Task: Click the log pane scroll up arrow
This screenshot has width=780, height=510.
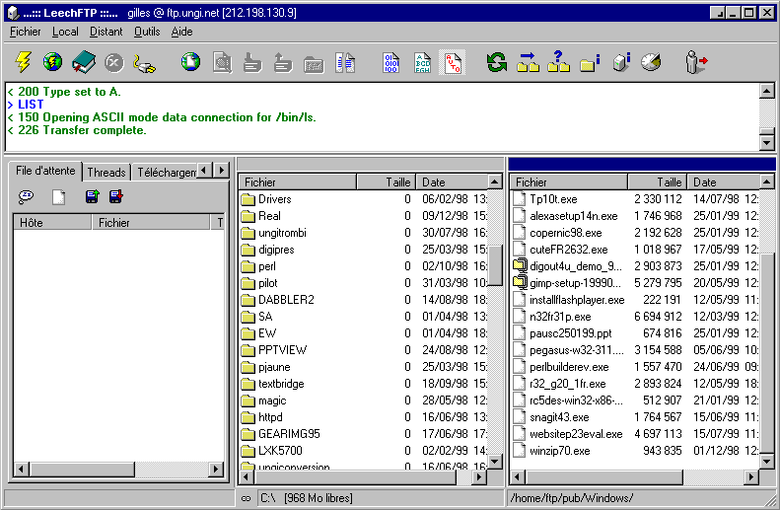Action: [x=767, y=91]
